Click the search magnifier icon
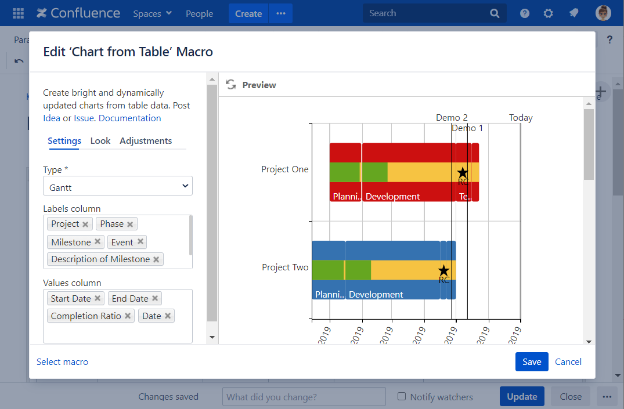The image size is (624, 409). pyautogui.click(x=495, y=13)
